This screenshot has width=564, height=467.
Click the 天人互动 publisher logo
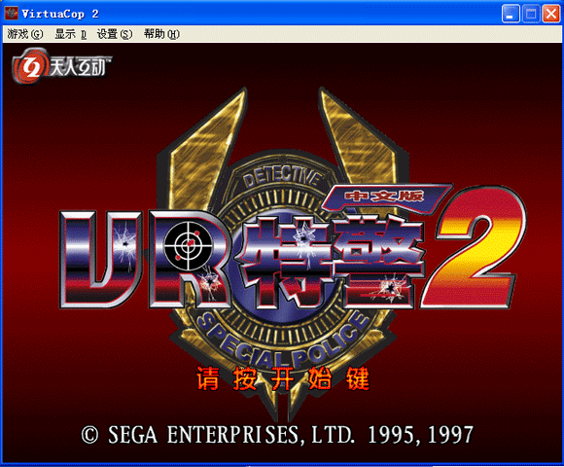click(61, 66)
